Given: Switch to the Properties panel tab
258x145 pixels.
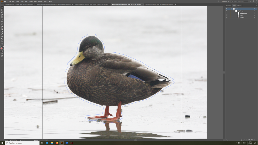Looking at the screenshot, I should coord(228,6).
